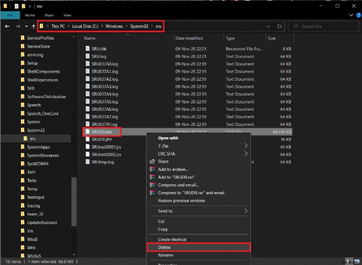Open the recent locations dropdown arrow
The image size is (362, 265).
tap(26, 27)
